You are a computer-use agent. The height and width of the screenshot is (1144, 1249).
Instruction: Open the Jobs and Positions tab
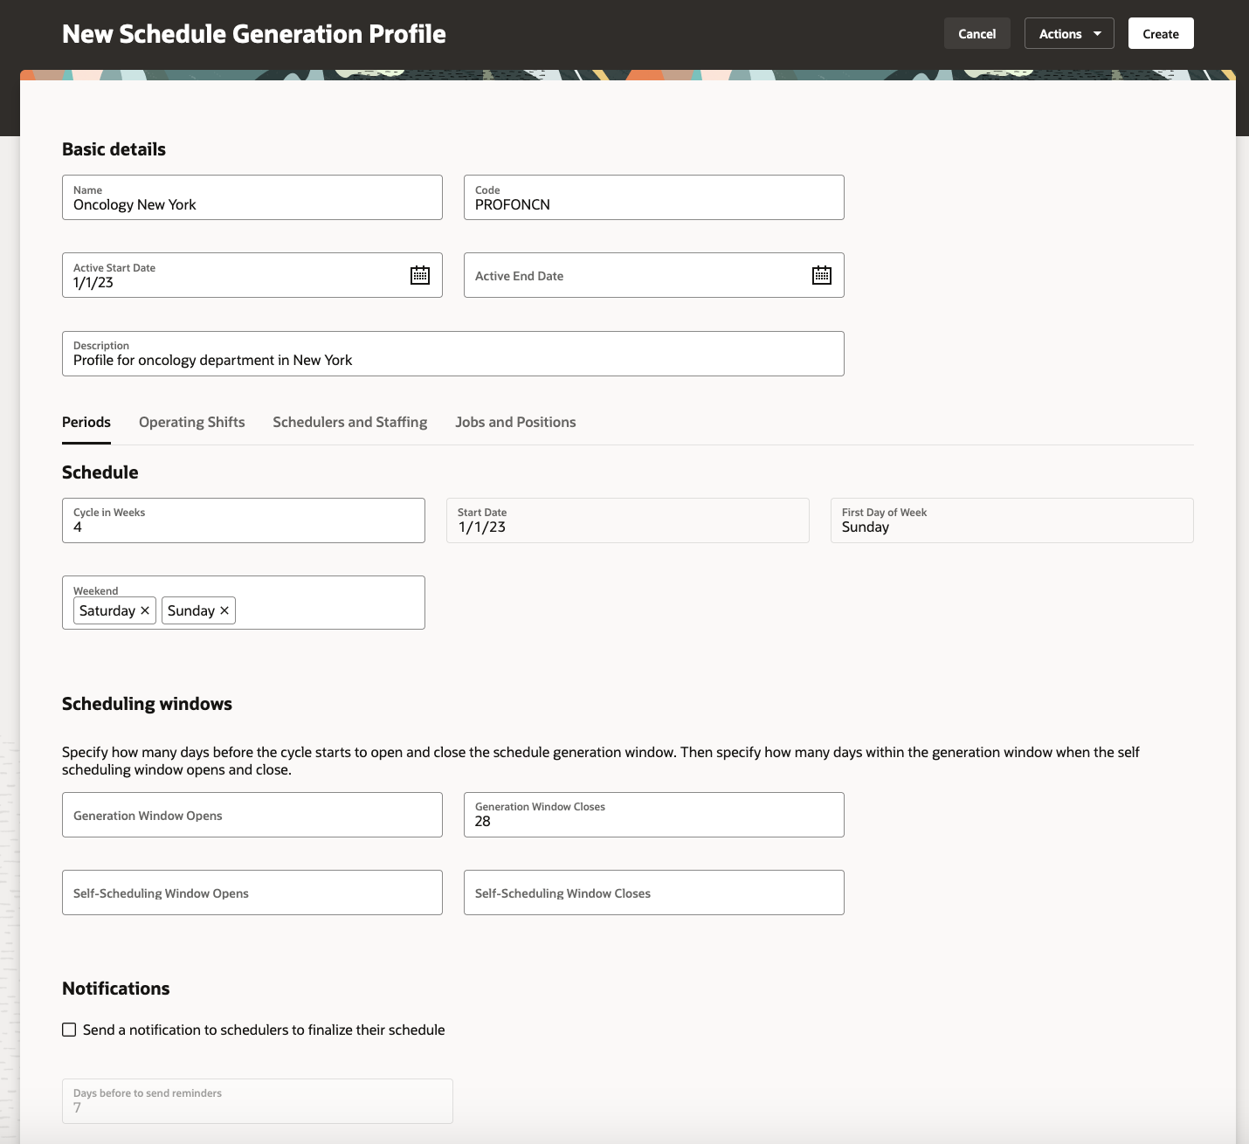[515, 422]
